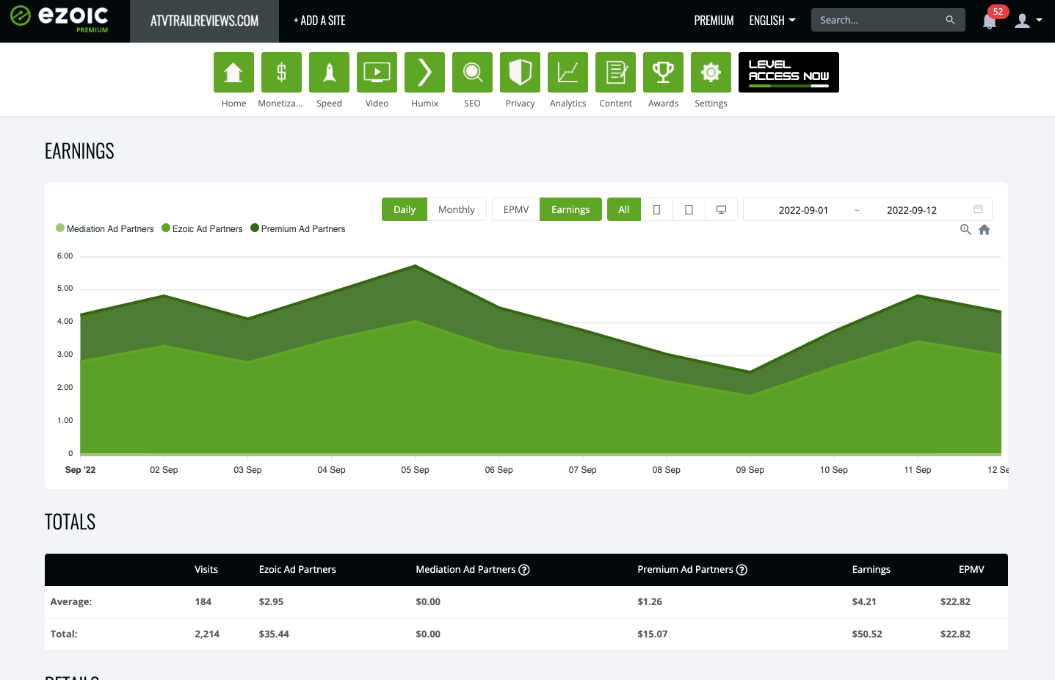This screenshot has width=1055, height=680.
Task: Filter by mobile phone device icon
Action: coord(656,209)
